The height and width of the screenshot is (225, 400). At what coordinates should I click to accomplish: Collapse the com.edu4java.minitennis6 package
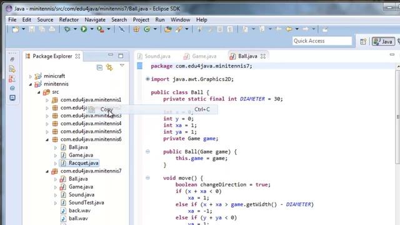47,139
